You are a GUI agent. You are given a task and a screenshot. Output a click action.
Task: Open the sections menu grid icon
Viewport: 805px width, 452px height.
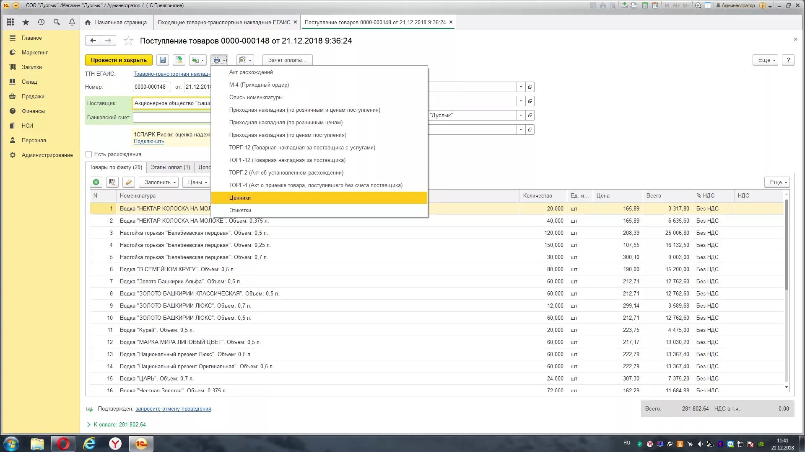(x=10, y=22)
